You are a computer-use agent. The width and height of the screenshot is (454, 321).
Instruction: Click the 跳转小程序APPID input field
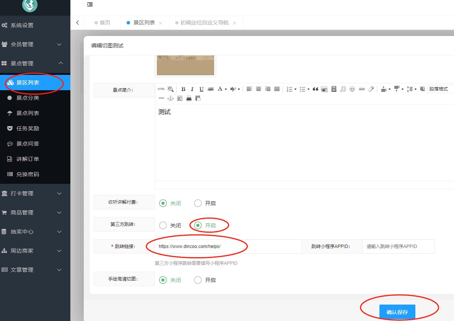(398, 246)
